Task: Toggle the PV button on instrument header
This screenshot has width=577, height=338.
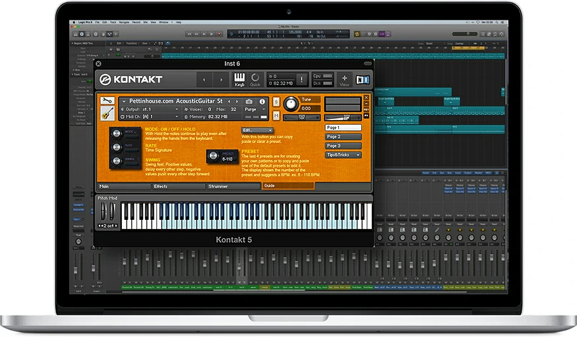Action: point(366,116)
